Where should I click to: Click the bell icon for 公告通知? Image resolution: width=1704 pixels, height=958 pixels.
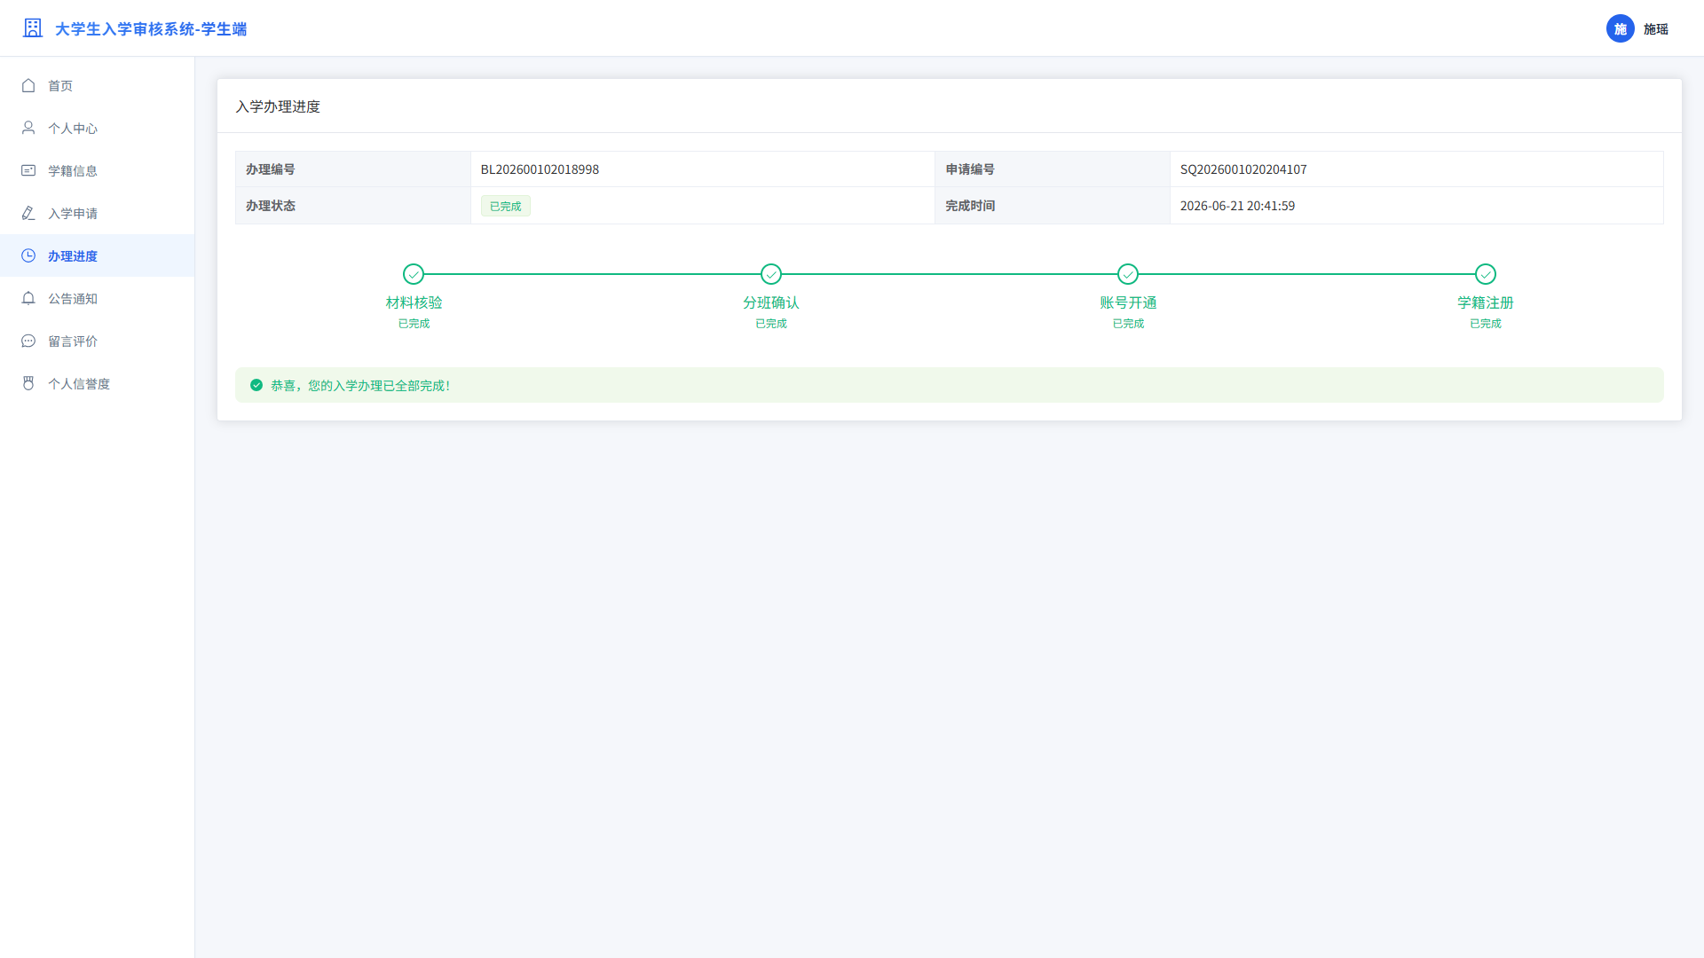click(x=28, y=298)
